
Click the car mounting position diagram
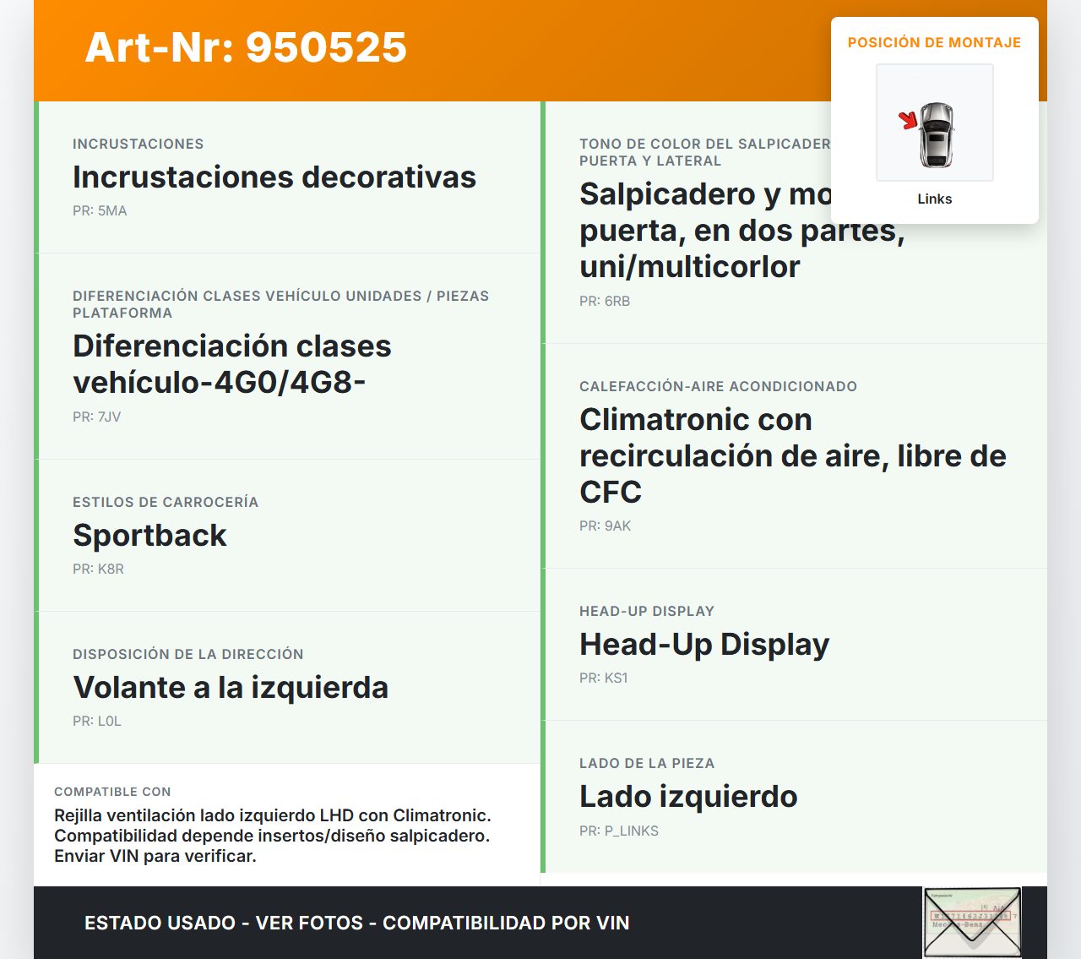(x=934, y=123)
